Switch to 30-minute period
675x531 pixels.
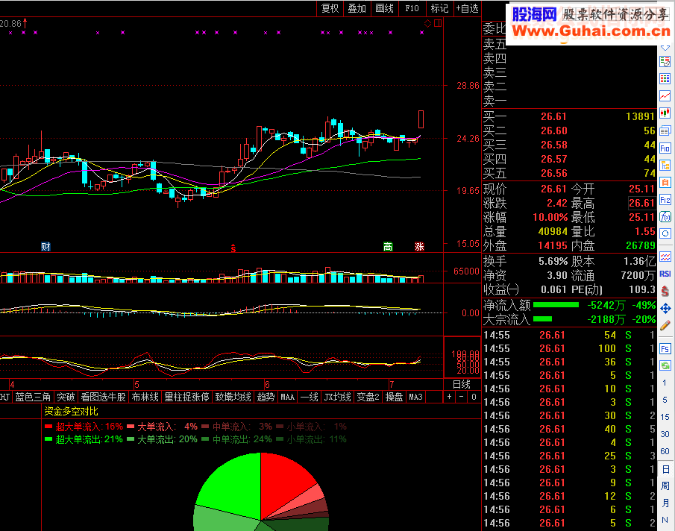click(x=665, y=434)
